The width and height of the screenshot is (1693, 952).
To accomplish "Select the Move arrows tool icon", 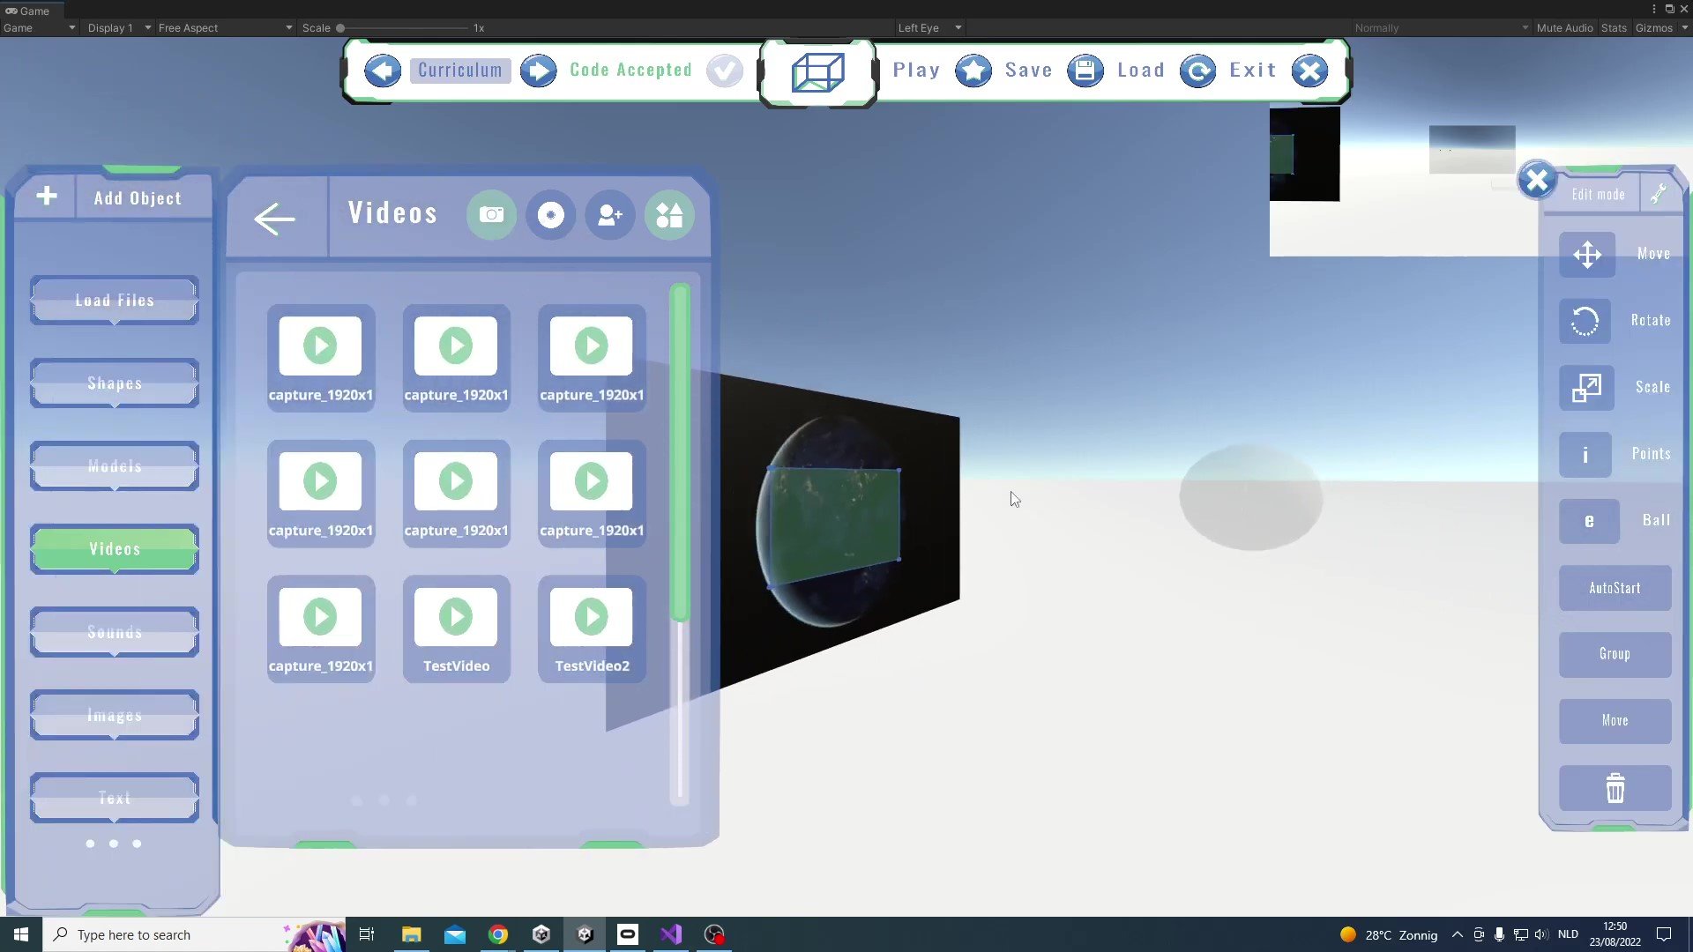I will [1587, 255].
